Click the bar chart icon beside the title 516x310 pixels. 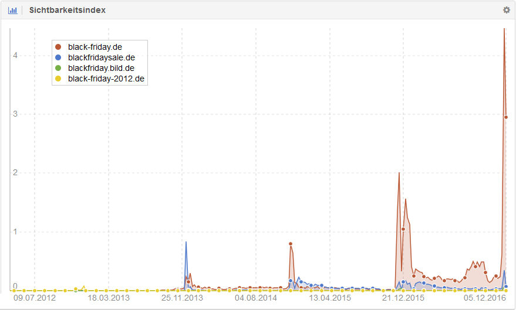point(13,10)
